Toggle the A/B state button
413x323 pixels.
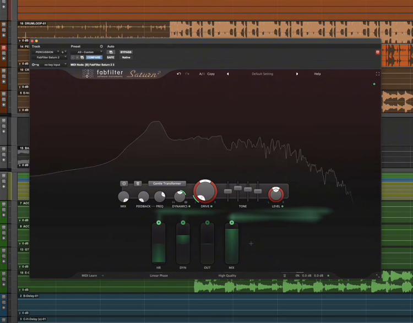click(202, 74)
